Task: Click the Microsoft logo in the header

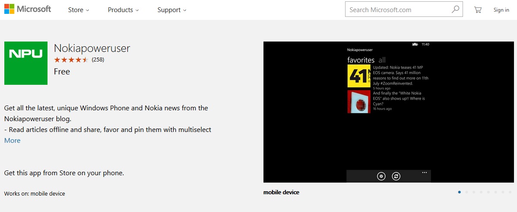Action: pyautogui.click(x=28, y=10)
